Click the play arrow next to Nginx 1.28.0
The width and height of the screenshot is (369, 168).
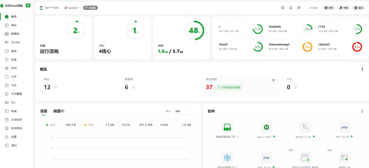coord(274,136)
